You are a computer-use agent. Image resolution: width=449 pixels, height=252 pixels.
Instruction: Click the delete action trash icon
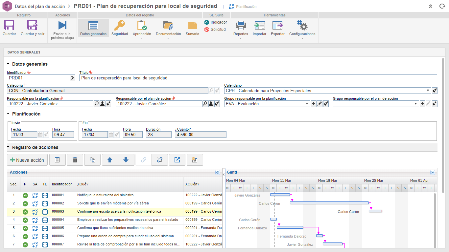click(75, 160)
